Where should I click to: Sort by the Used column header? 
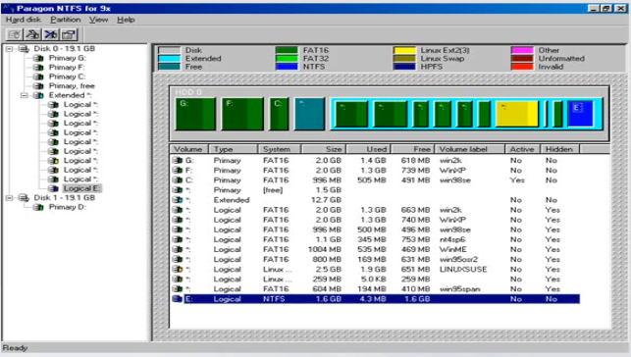coord(369,149)
